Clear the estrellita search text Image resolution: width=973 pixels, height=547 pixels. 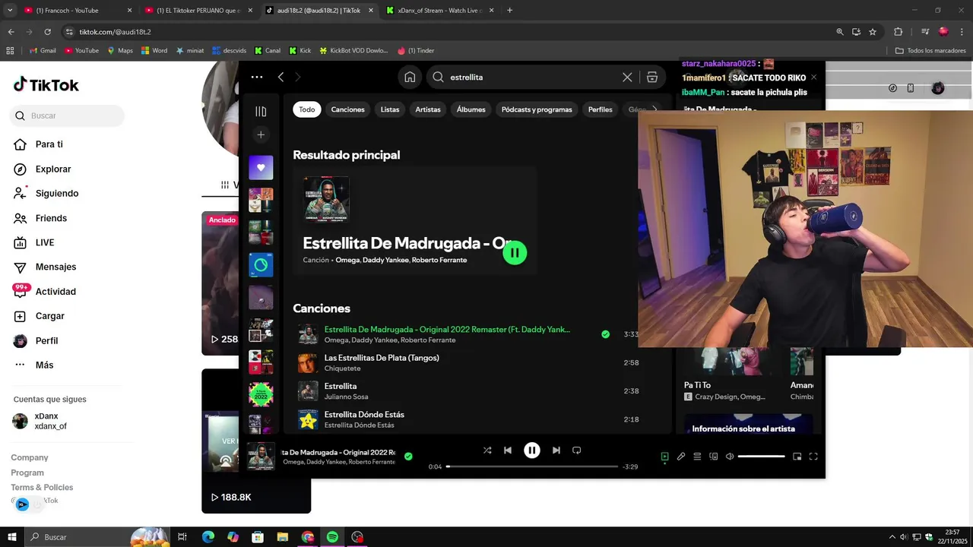(627, 77)
